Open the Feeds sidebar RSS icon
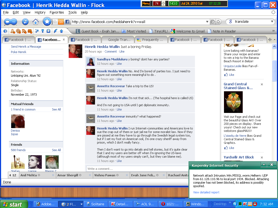The height and width of the screenshot is (208, 278). pos(24,31)
